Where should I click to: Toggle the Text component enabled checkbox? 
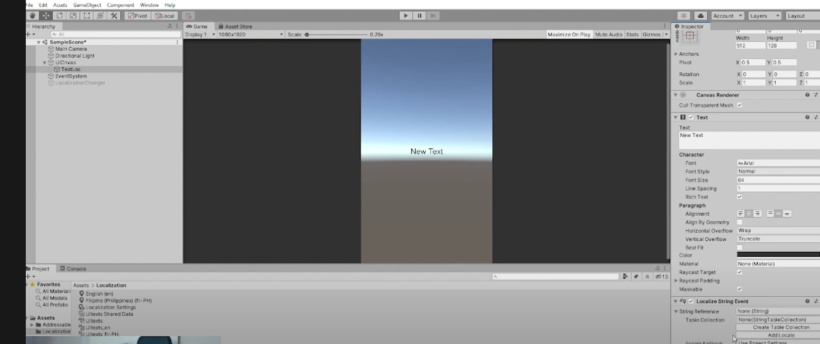point(691,118)
